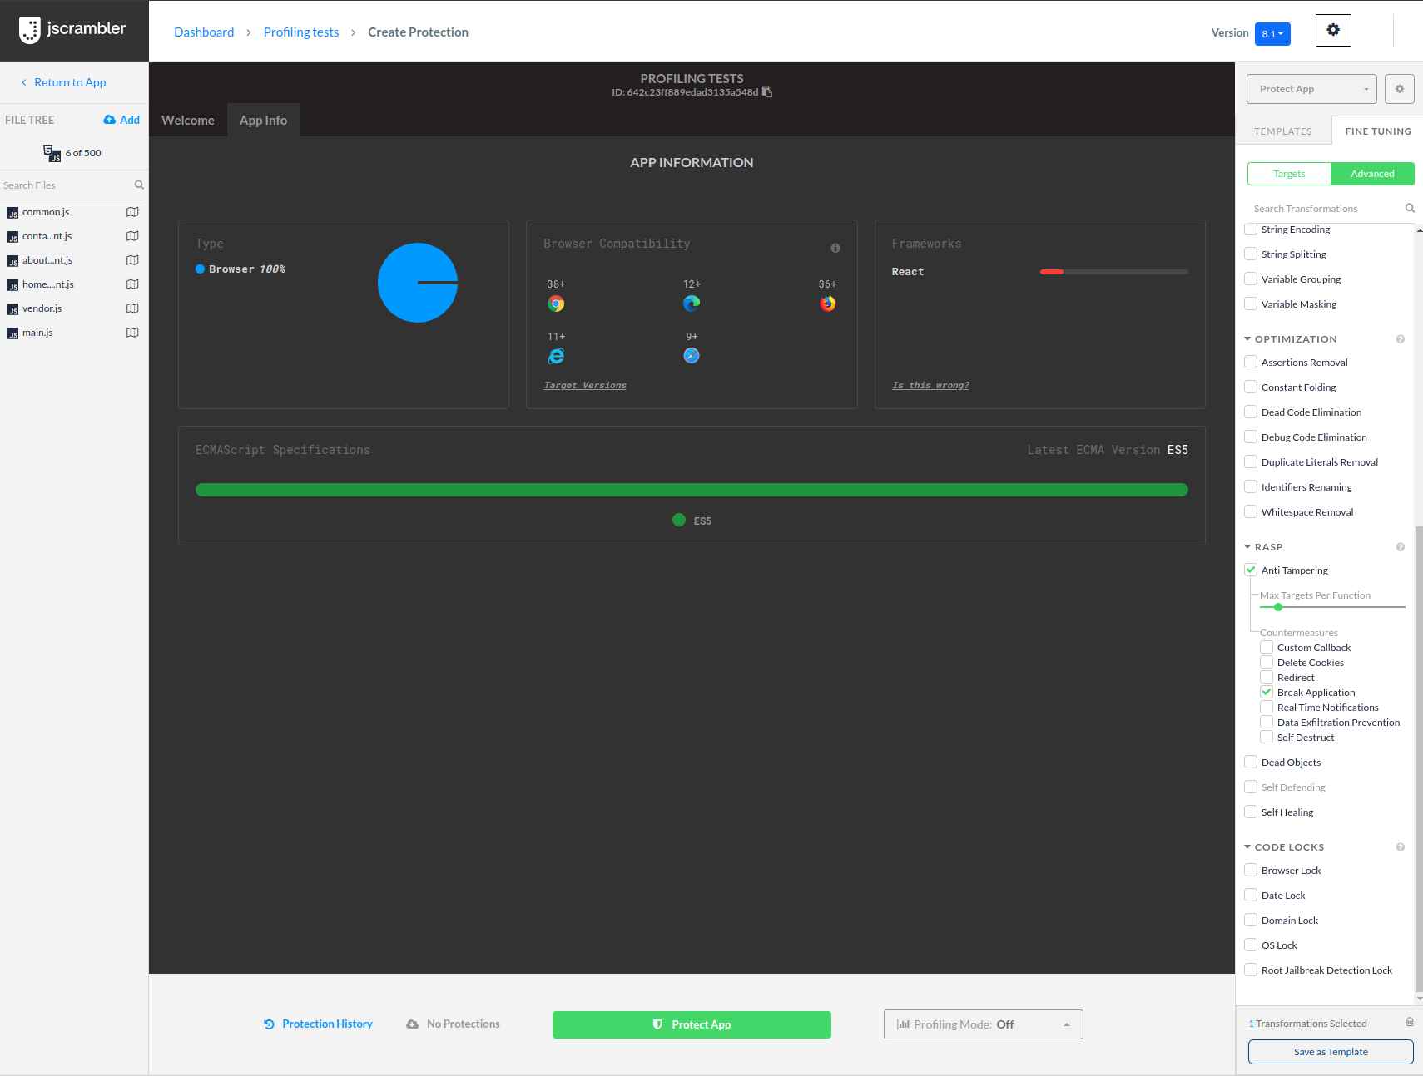Adjust the Max Targets Per Function slider
The width and height of the screenshot is (1423, 1076).
point(1277,606)
